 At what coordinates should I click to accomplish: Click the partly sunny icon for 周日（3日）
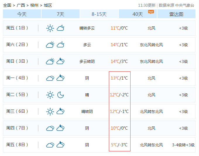click(50, 61)
